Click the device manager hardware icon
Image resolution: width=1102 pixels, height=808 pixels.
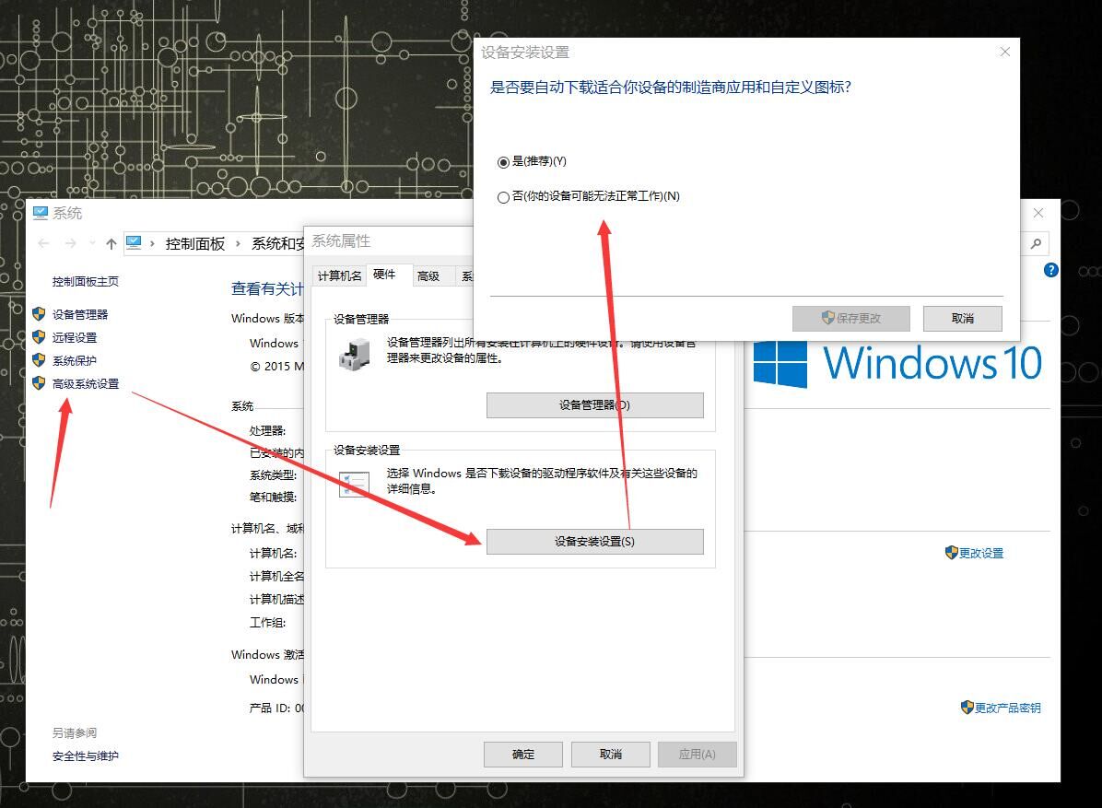pyautogui.click(x=354, y=354)
